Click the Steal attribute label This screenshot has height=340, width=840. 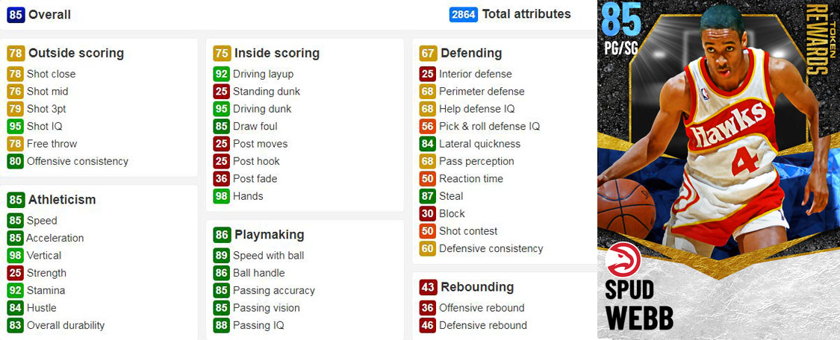pyautogui.click(x=451, y=196)
